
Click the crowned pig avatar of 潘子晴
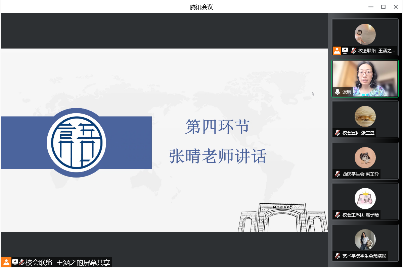coord(365,198)
